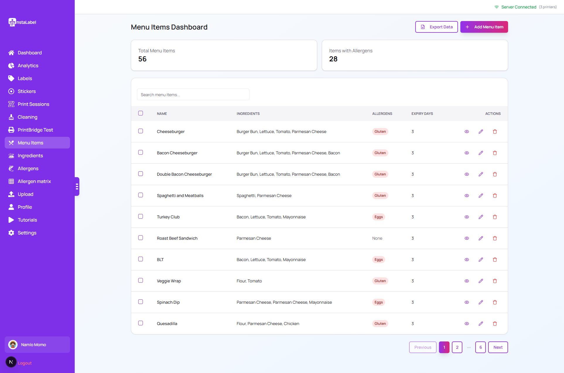Viewport: 564px width, 373px height.
Task: Check the select-all checkbox in table header
Action: 141,113
